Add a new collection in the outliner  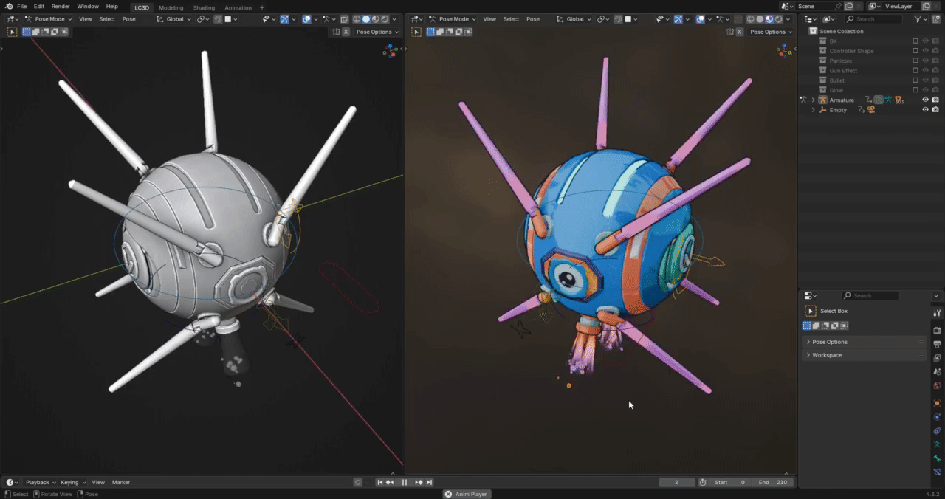tap(936, 19)
